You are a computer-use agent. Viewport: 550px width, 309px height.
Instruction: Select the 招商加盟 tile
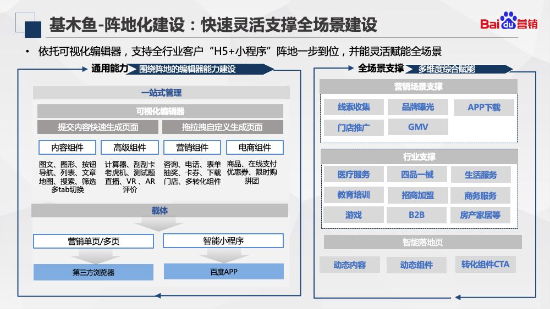418,195
